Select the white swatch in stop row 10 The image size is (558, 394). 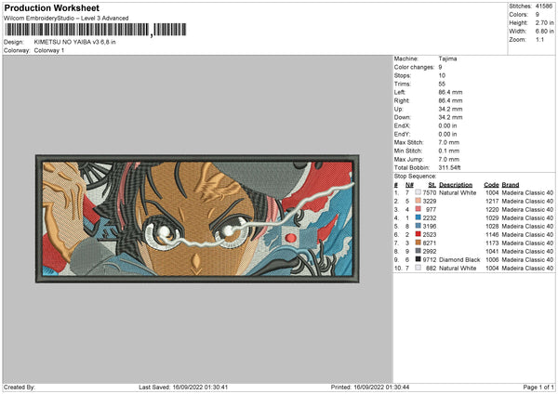tap(418, 268)
